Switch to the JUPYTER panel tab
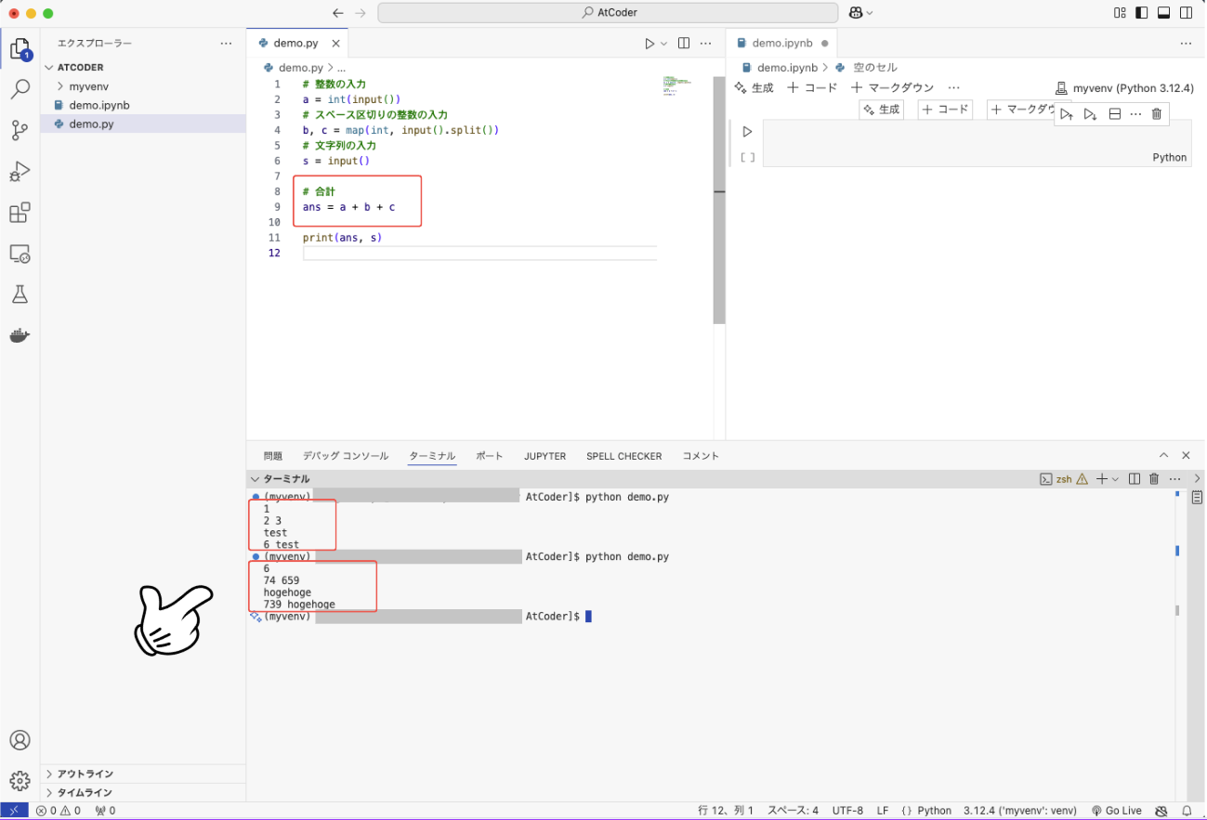 tap(544, 456)
